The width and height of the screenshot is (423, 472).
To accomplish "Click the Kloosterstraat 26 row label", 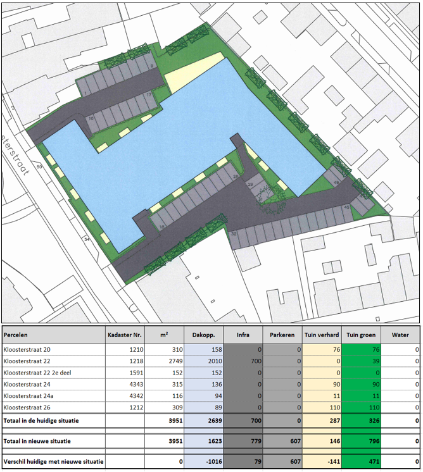I will (27, 407).
